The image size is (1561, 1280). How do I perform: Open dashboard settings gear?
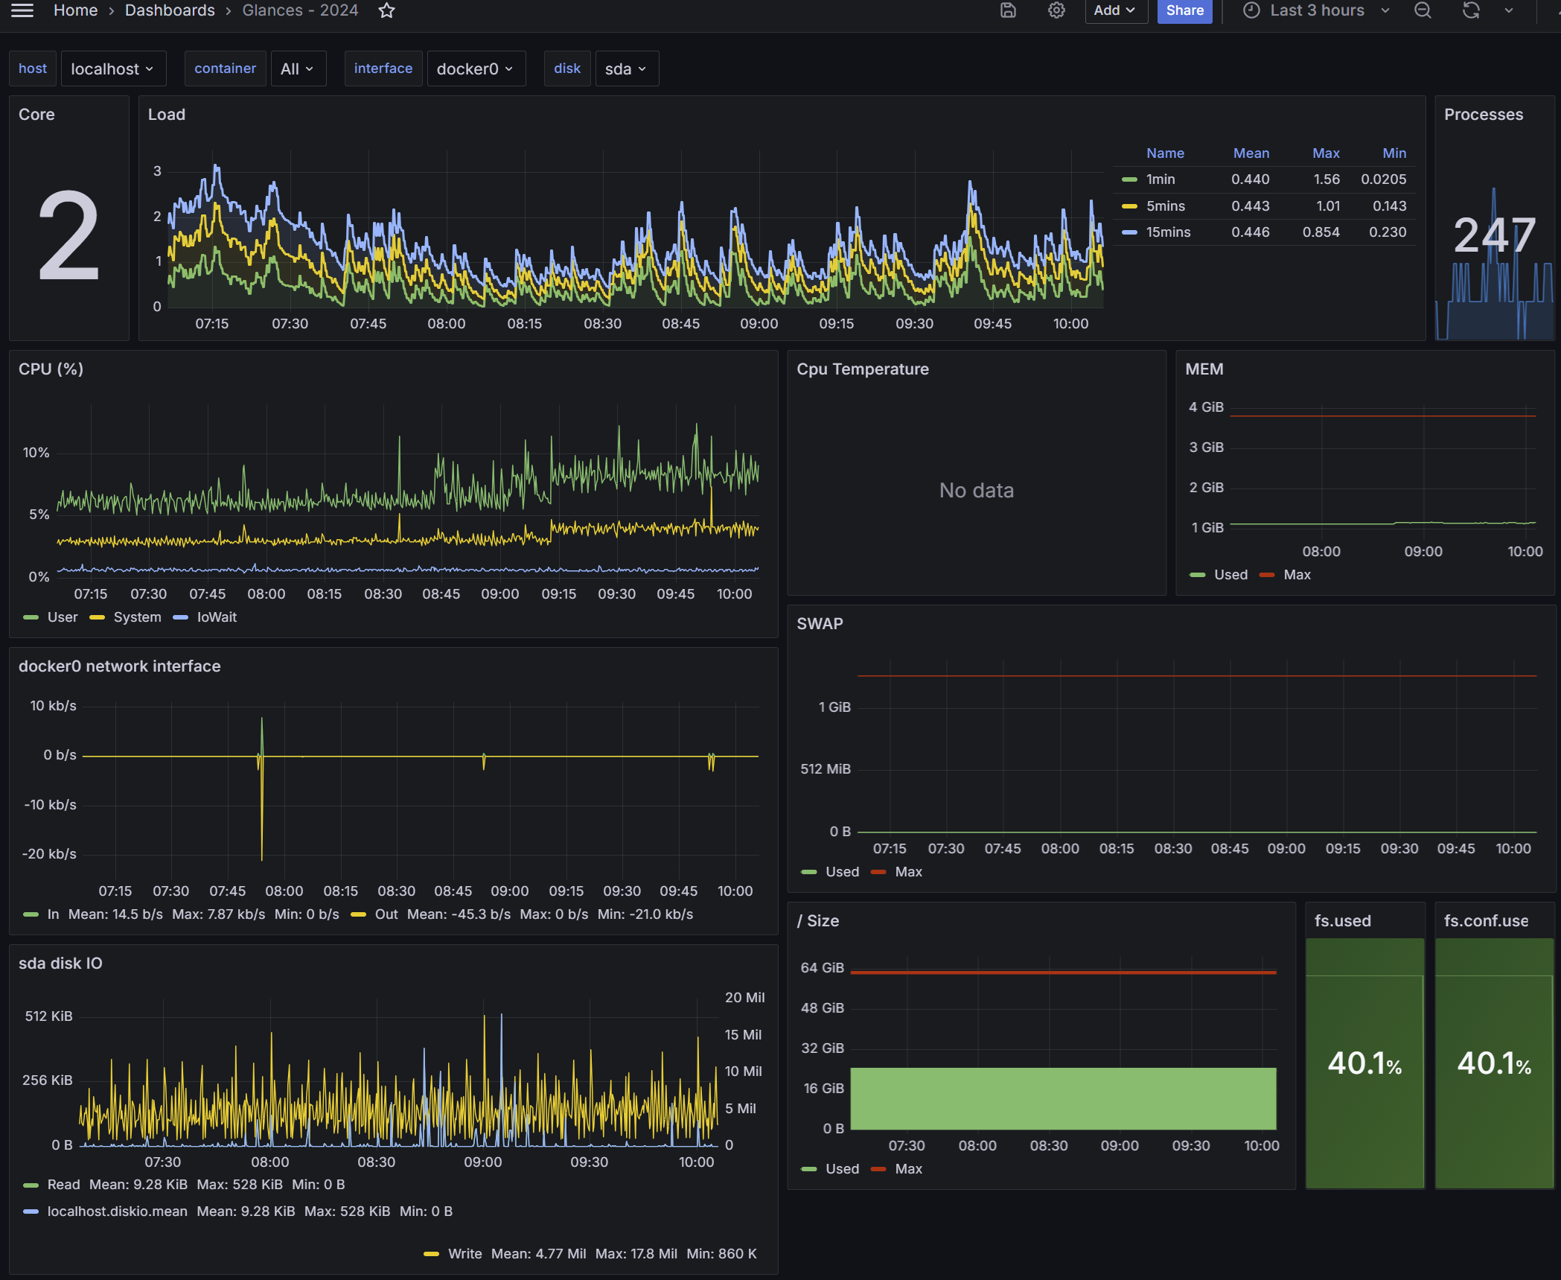[x=1056, y=10]
